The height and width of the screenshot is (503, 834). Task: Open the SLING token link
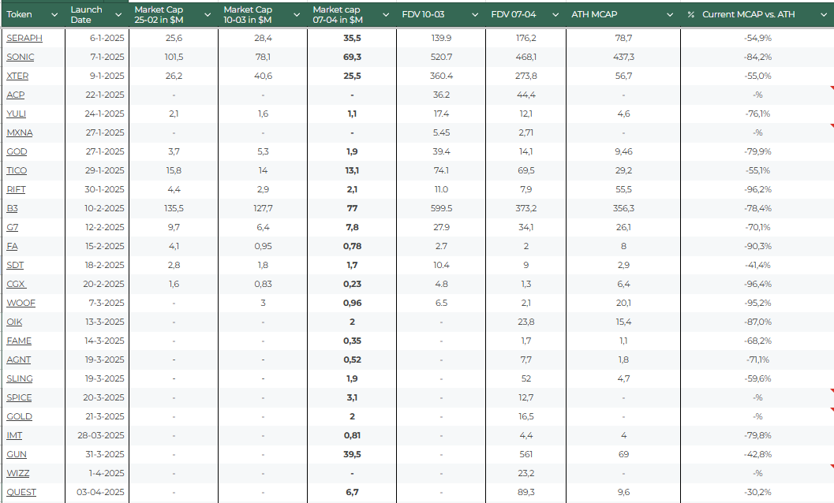pyautogui.click(x=20, y=378)
